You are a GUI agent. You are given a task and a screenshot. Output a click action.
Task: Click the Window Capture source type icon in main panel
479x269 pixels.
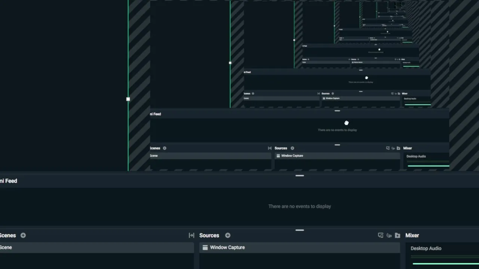[x=205, y=247]
